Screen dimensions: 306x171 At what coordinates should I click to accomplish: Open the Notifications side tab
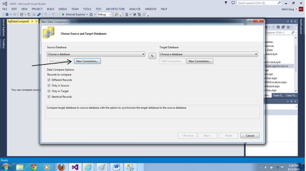point(301,27)
